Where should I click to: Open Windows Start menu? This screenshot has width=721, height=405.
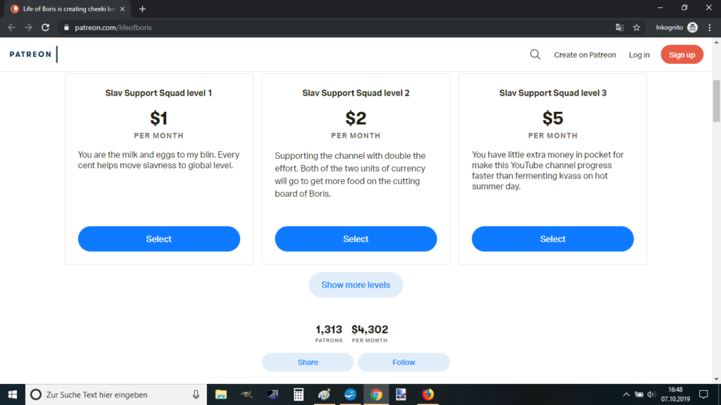coord(13,394)
